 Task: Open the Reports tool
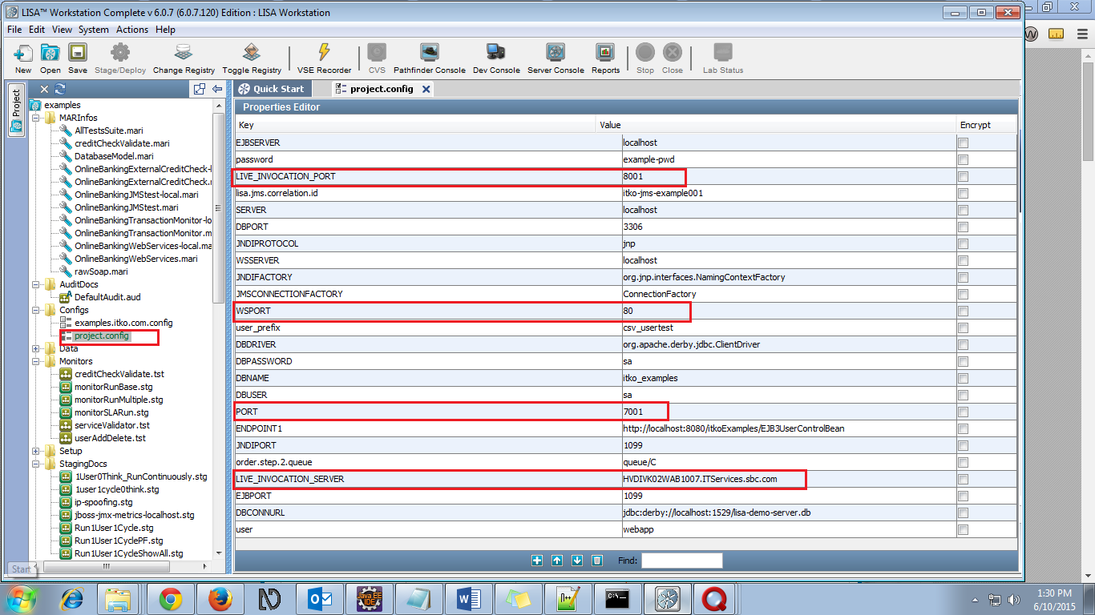click(x=605, y=53)
